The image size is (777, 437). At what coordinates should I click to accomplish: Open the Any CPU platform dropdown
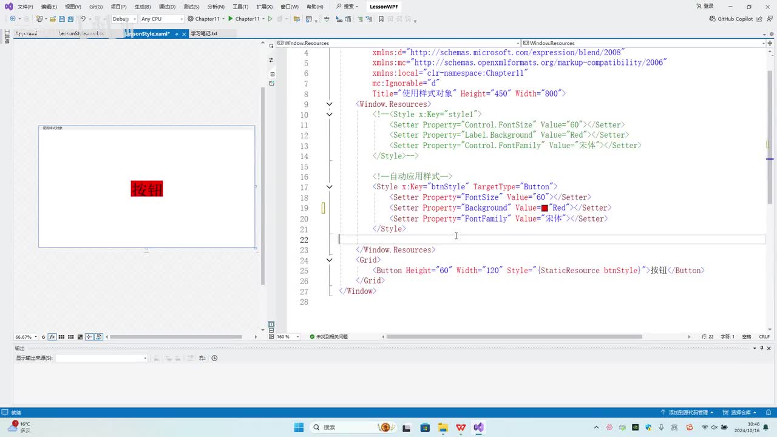point(161,19)
